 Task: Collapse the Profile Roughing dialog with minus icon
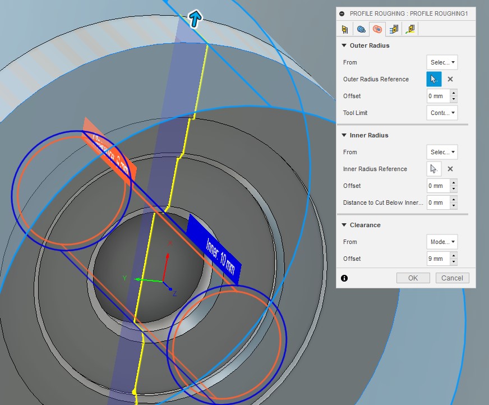[342, 13]
